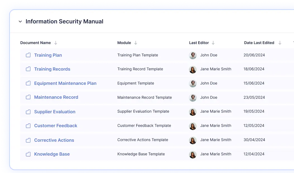
Task: Open the Maintenance Record document
Action: click(56, 97)
